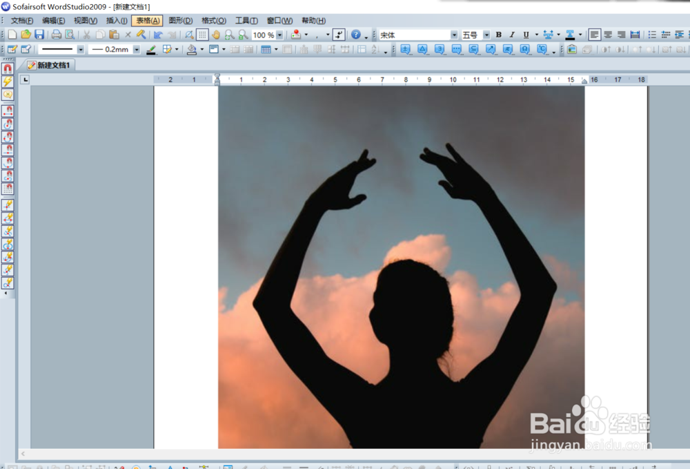Screen dimensions: 690x469
Task: Click the stamp icon in main toolbar
Action: coord(296,35)
